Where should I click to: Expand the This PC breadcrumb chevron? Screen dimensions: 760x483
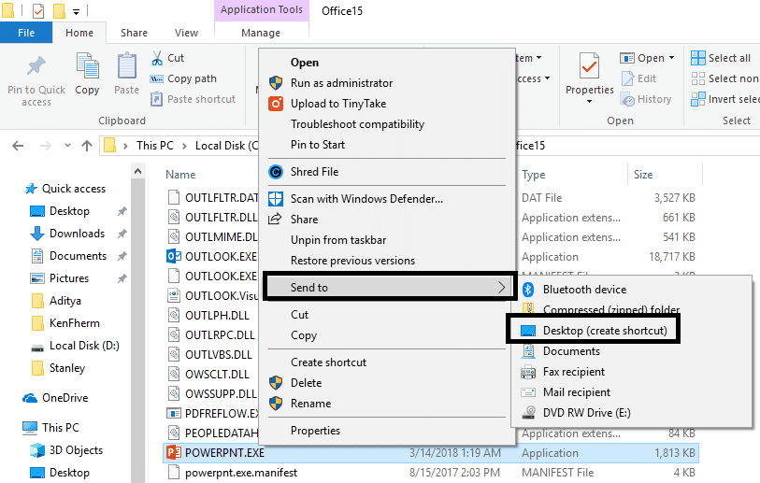pyautogui.click(x=184, y=146)
